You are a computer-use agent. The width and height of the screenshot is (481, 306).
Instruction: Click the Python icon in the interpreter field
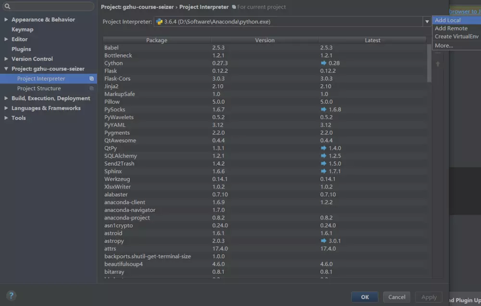tap(159, 22)
